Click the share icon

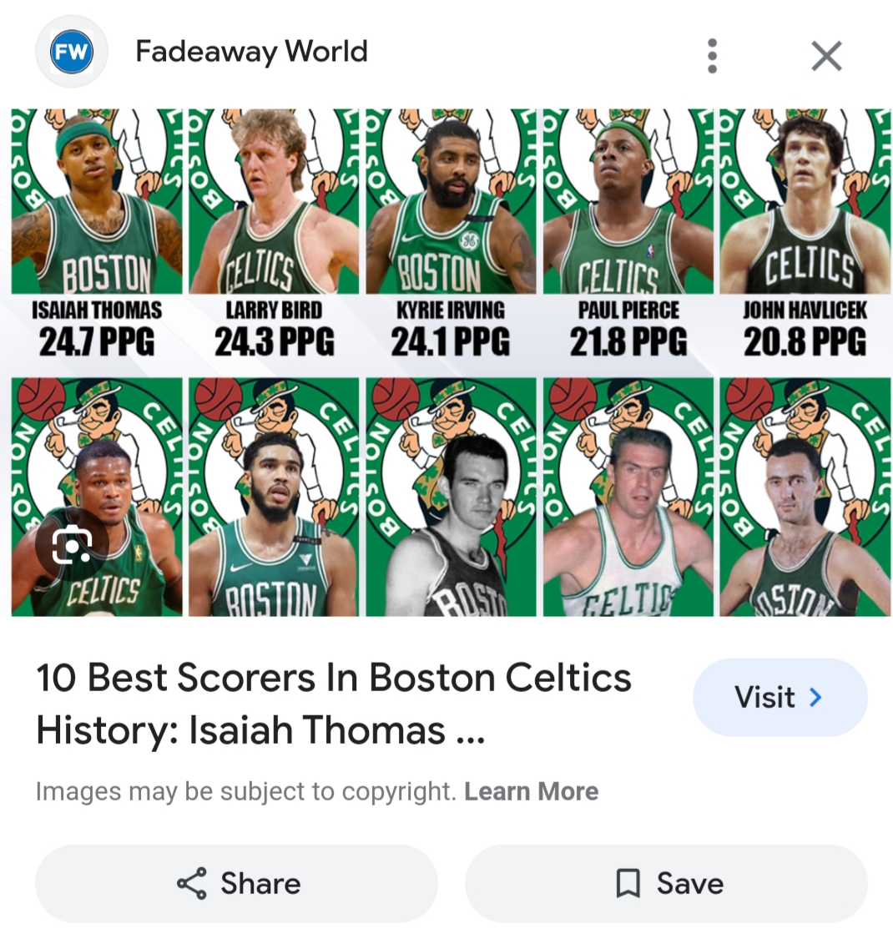192,883
